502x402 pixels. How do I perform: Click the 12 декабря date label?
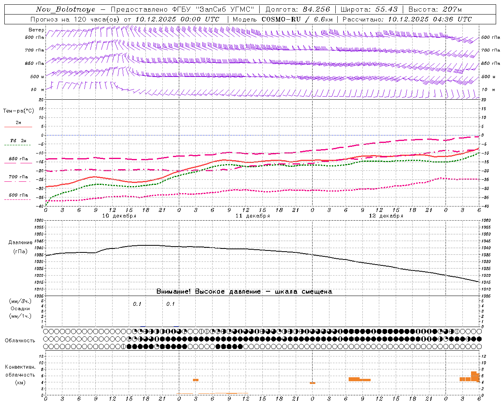(386, 216)
